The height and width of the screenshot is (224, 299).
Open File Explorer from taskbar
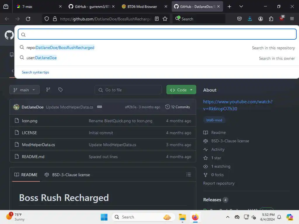tap(182, 217)
